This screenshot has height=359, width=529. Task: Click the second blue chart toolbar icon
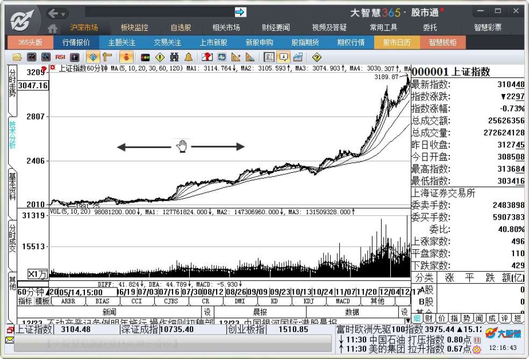click(x=46, y=57)
